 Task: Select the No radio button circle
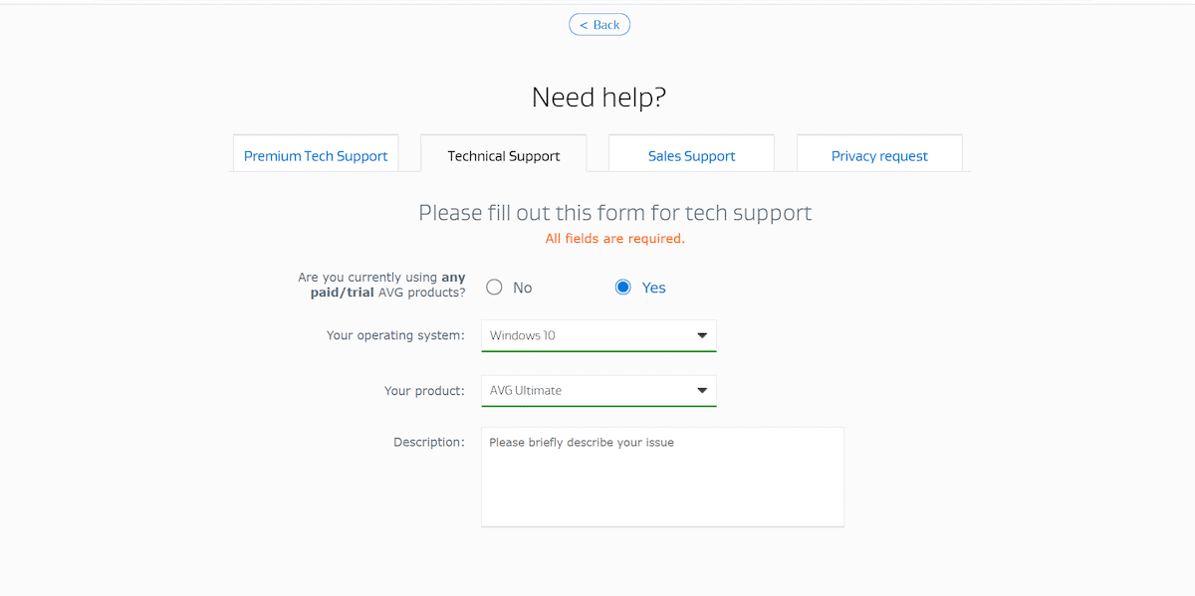[x=494, y=288]
